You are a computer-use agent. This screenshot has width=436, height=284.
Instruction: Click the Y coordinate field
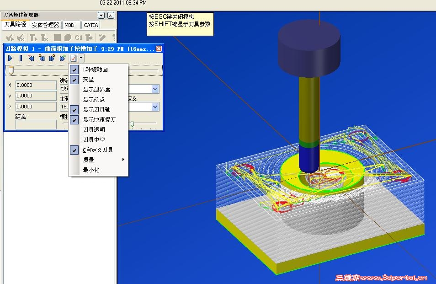tap(36, 96)
